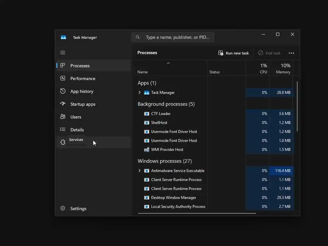
Task: Click the 28.8 MB memory value
Action: click(284, 93)
